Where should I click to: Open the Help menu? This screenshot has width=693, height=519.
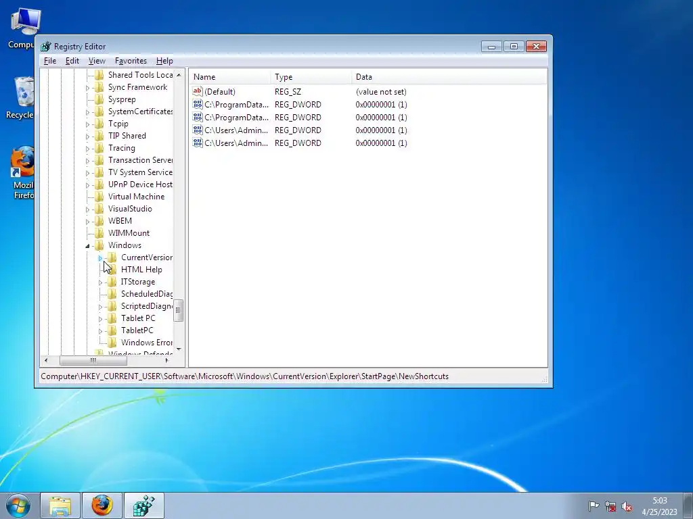click(164, 61)
